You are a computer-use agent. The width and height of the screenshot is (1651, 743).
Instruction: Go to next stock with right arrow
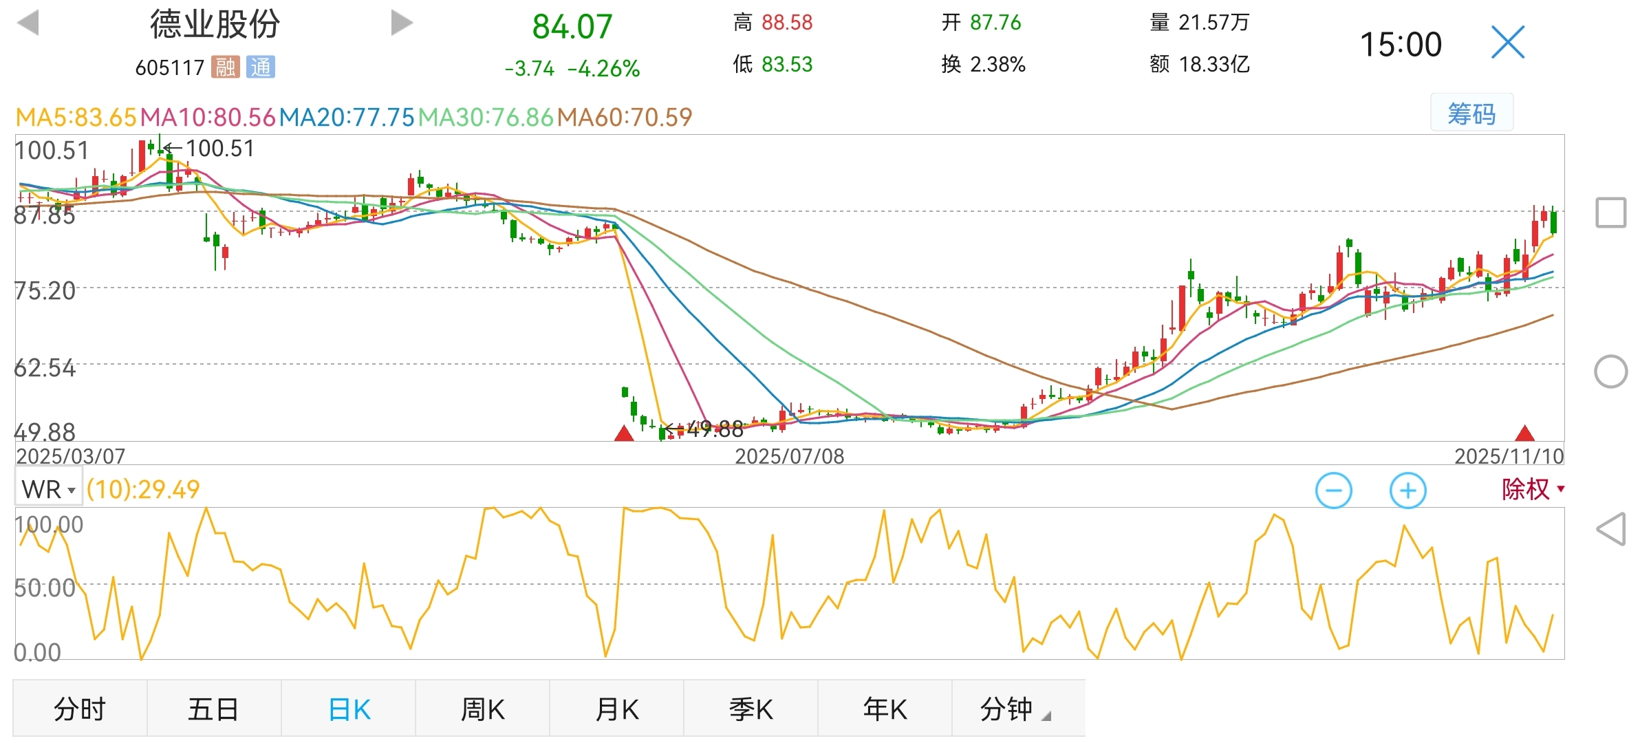pyautogui.click(x=401, y=23)
